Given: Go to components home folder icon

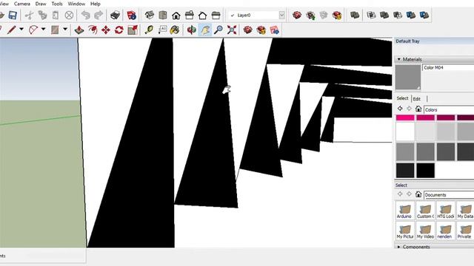Looking at the screenshot, I should click(418, 194).
